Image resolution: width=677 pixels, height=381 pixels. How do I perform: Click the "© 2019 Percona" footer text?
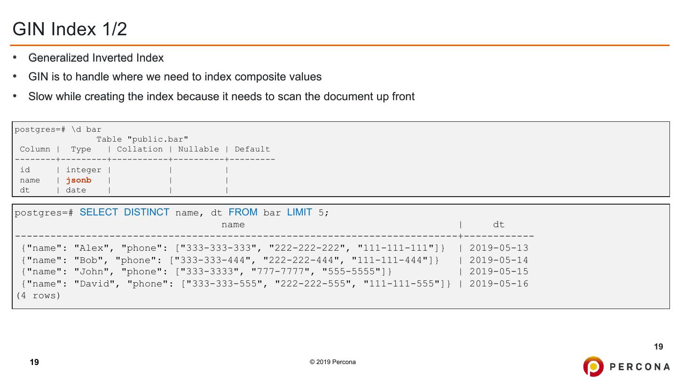pyautogui.click(x=332, y=362)
